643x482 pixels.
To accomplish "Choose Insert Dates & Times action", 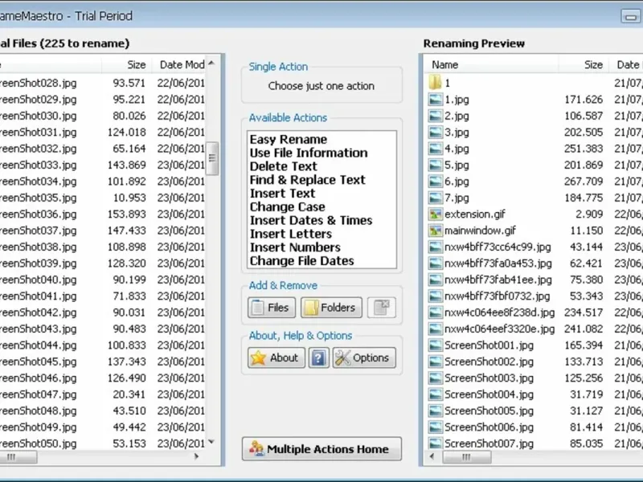I will (x=311, y=220).
